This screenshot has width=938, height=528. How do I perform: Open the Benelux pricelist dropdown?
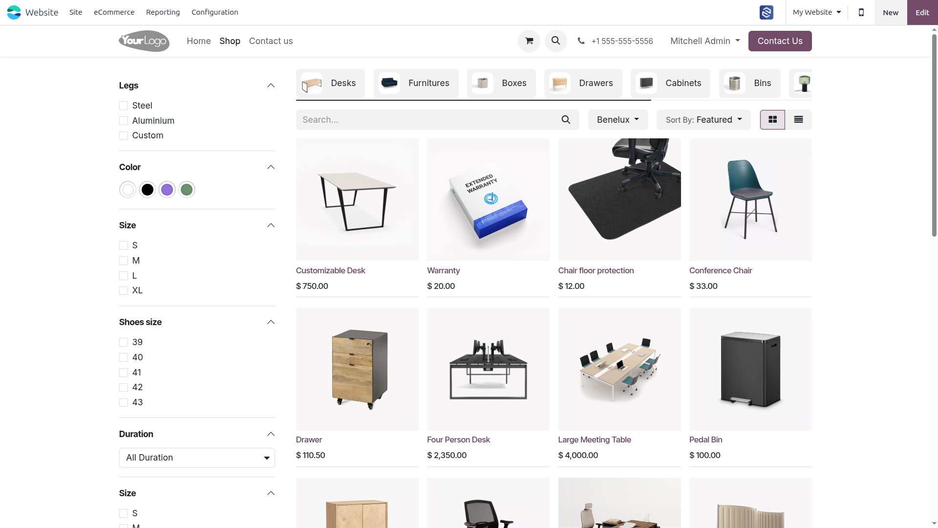(x=618, y=120)
